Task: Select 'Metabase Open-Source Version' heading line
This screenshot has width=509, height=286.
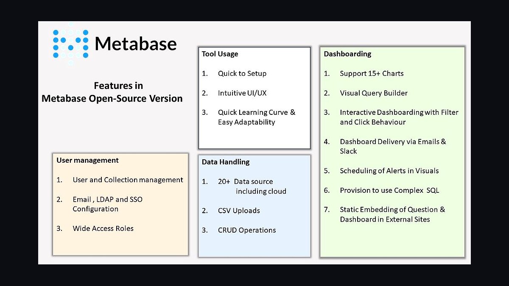Action: (x=112, y=99)
